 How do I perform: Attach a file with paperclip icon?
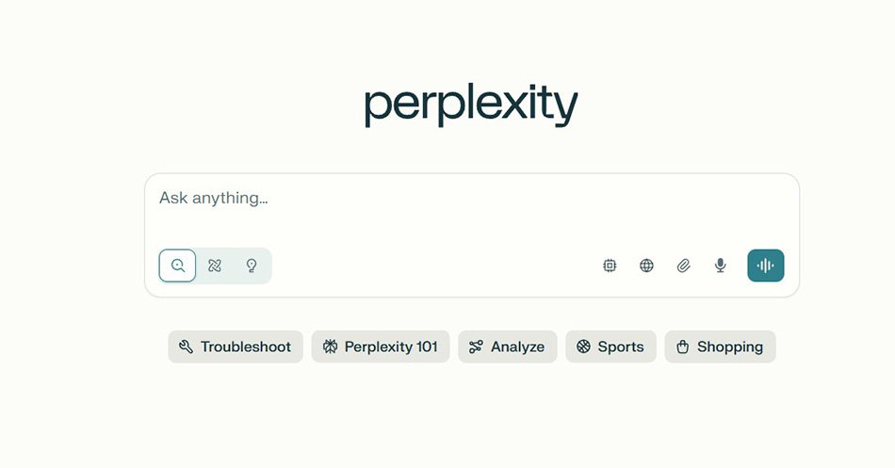[683, 266]
